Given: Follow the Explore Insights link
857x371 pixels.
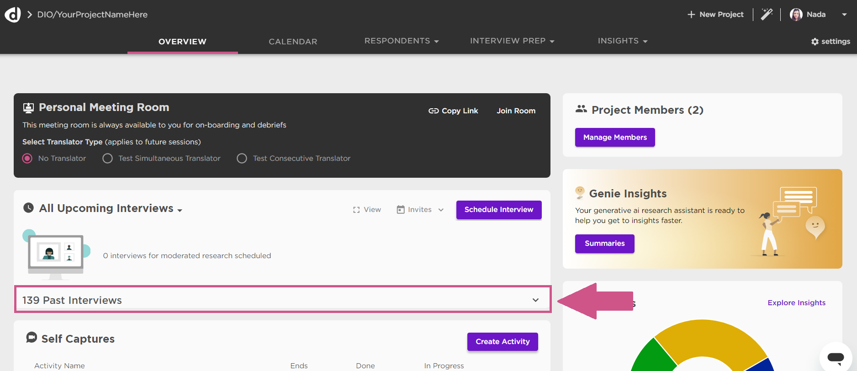Looking at the screenshot, I should (x=796, y=303).
